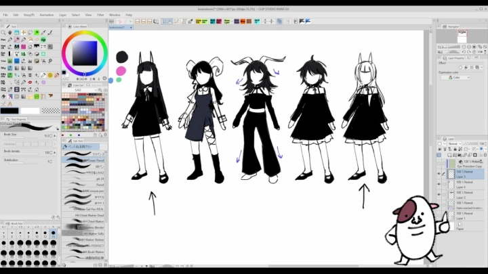Toggle checkbox beside Eye Protection Copy layer

pos(444,164)
